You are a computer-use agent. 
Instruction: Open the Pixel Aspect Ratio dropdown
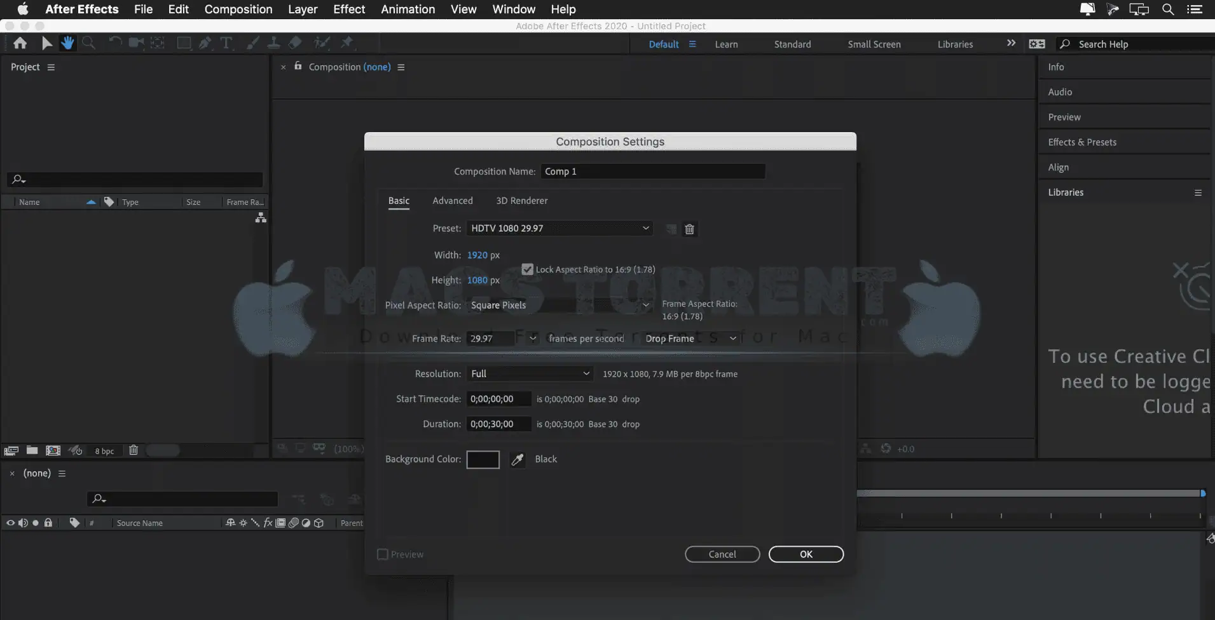click(x=559, y=305)
